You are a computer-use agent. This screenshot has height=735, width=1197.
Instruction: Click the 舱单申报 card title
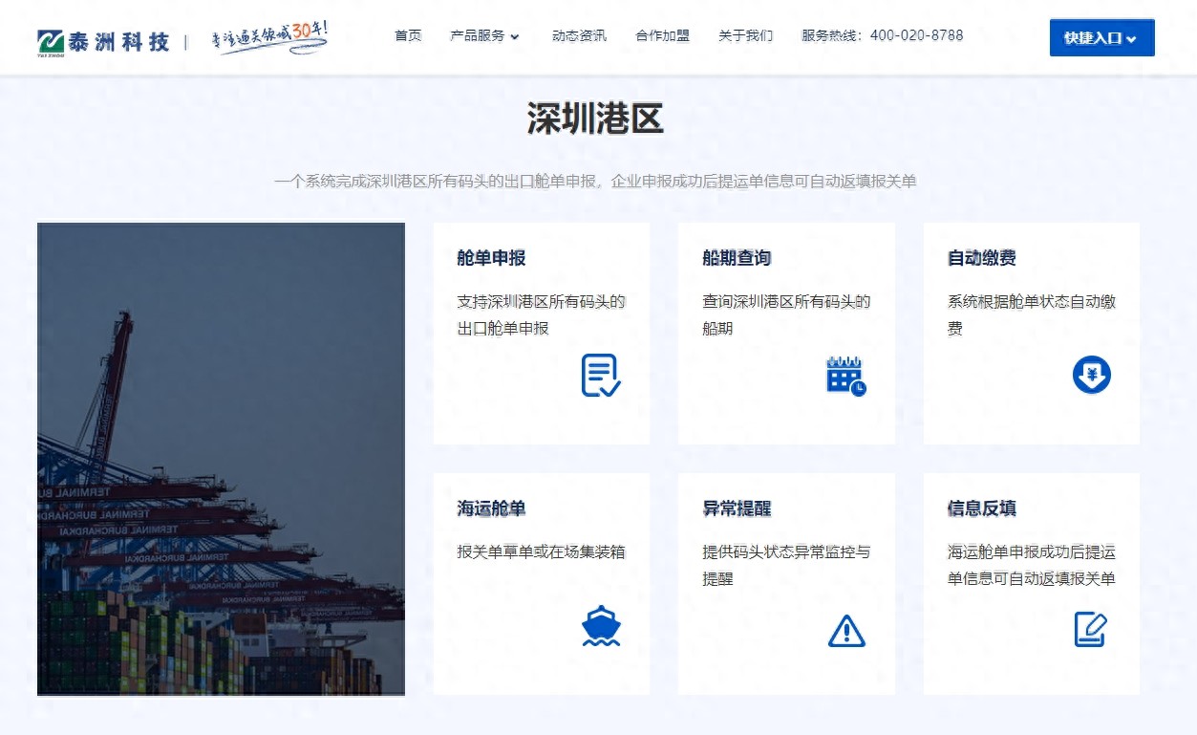(x=491, y=258)
